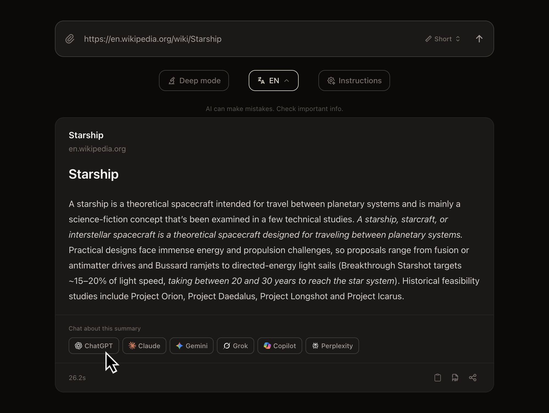Open the summary in Perplexity

coord(332,346)
